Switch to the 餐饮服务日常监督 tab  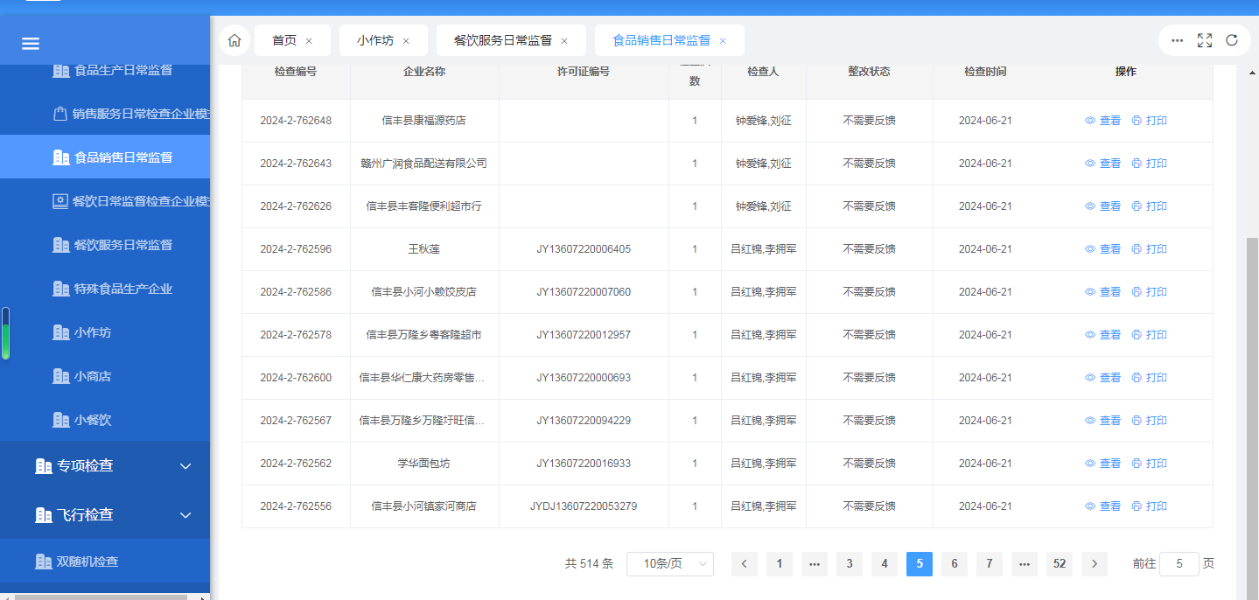[502, 40]
